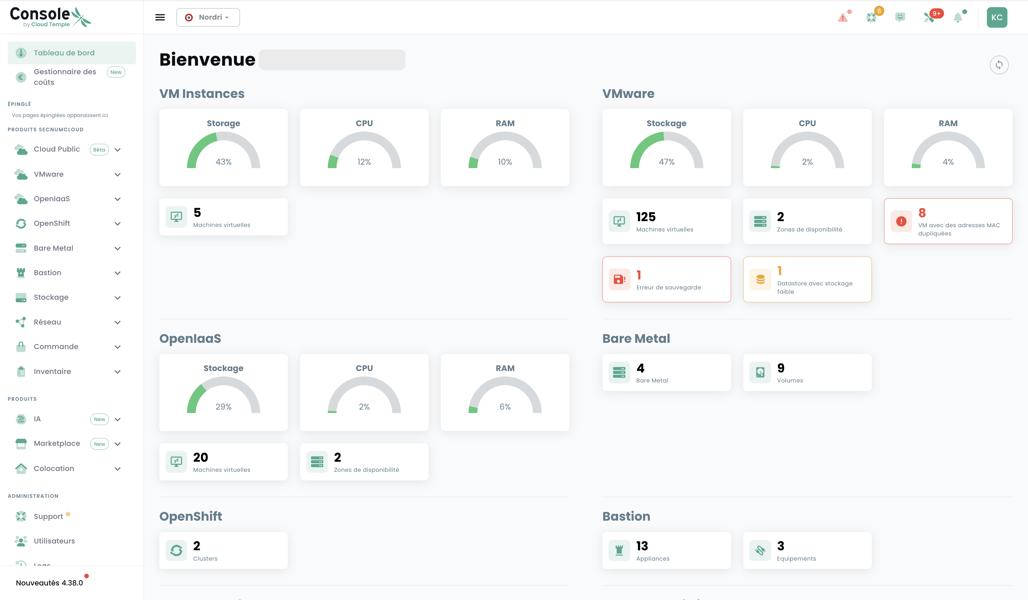Expand the Cloud Public chevron

(x=117, y=150)
